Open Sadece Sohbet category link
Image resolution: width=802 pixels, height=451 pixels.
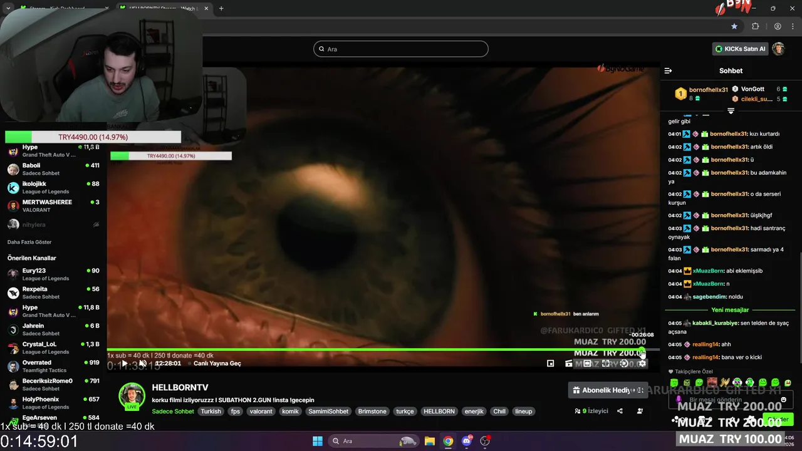click(x=173, y=412)
